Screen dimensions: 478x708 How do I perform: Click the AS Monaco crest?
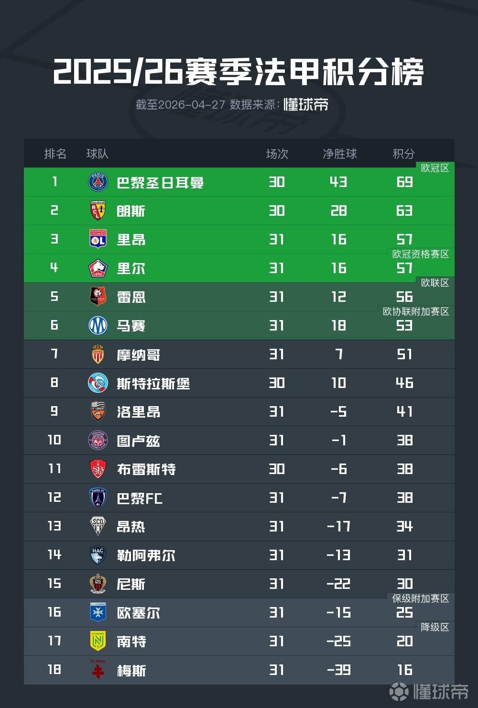pos(98,354)
